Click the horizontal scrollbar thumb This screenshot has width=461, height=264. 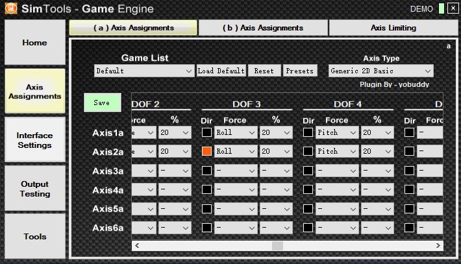277,245
